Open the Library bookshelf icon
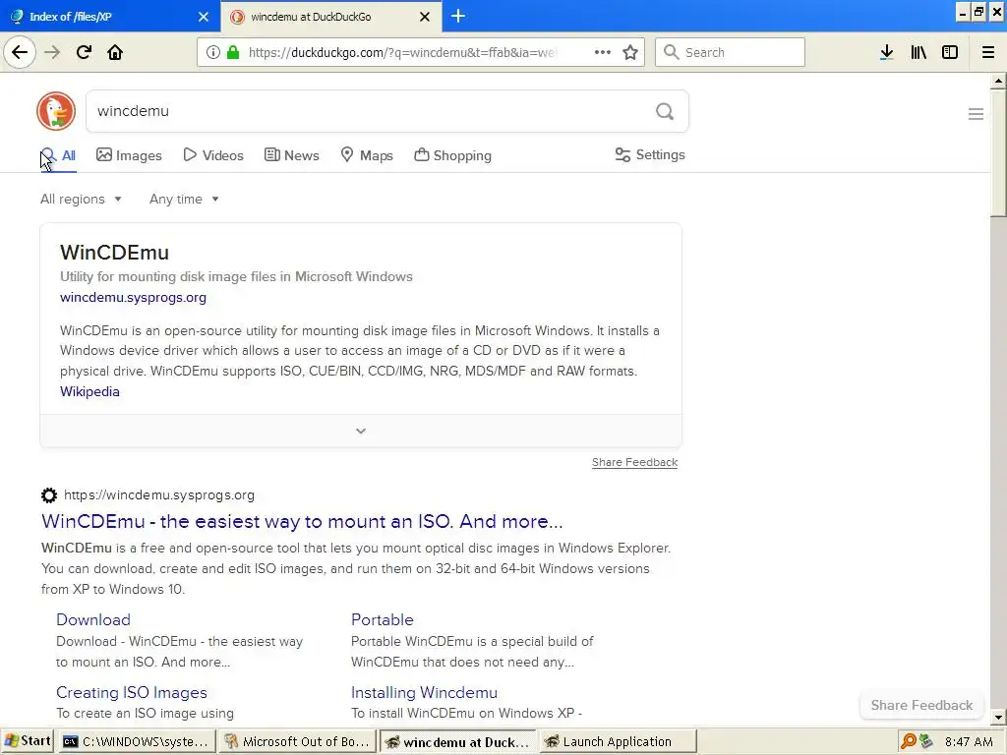The height and width of the screenshot is (755, 1007). coord(918,52)
